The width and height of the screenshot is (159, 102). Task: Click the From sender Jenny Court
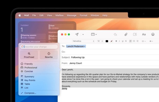tap(76, 63)
